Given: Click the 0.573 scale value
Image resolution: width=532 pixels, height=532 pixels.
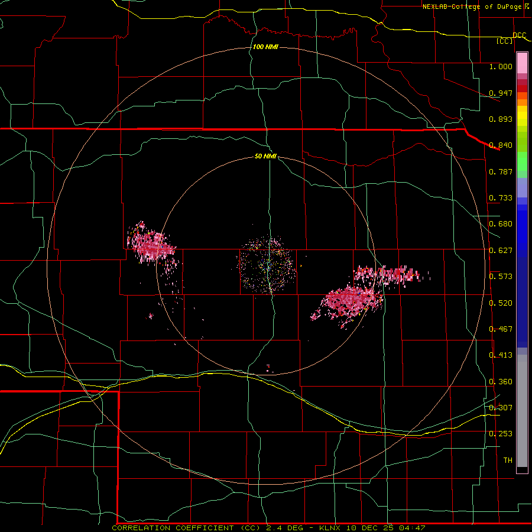Looking at the screenshot, I should (x=501, y=277).
